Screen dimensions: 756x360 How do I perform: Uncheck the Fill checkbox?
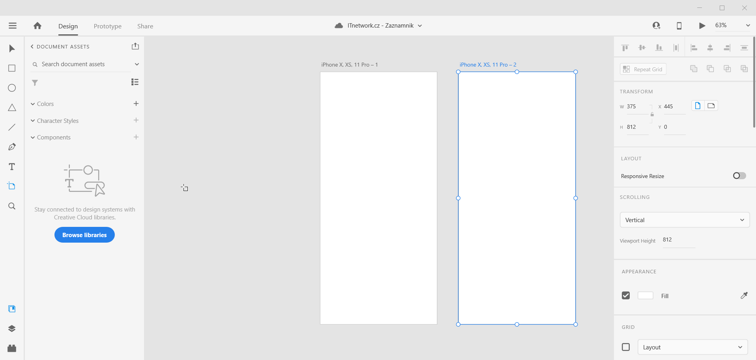(x=625, y=295)
